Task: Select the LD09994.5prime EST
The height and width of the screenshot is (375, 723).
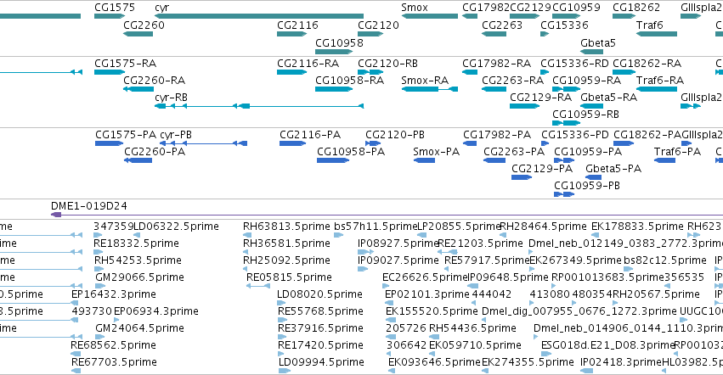Action: click(285, 371)
